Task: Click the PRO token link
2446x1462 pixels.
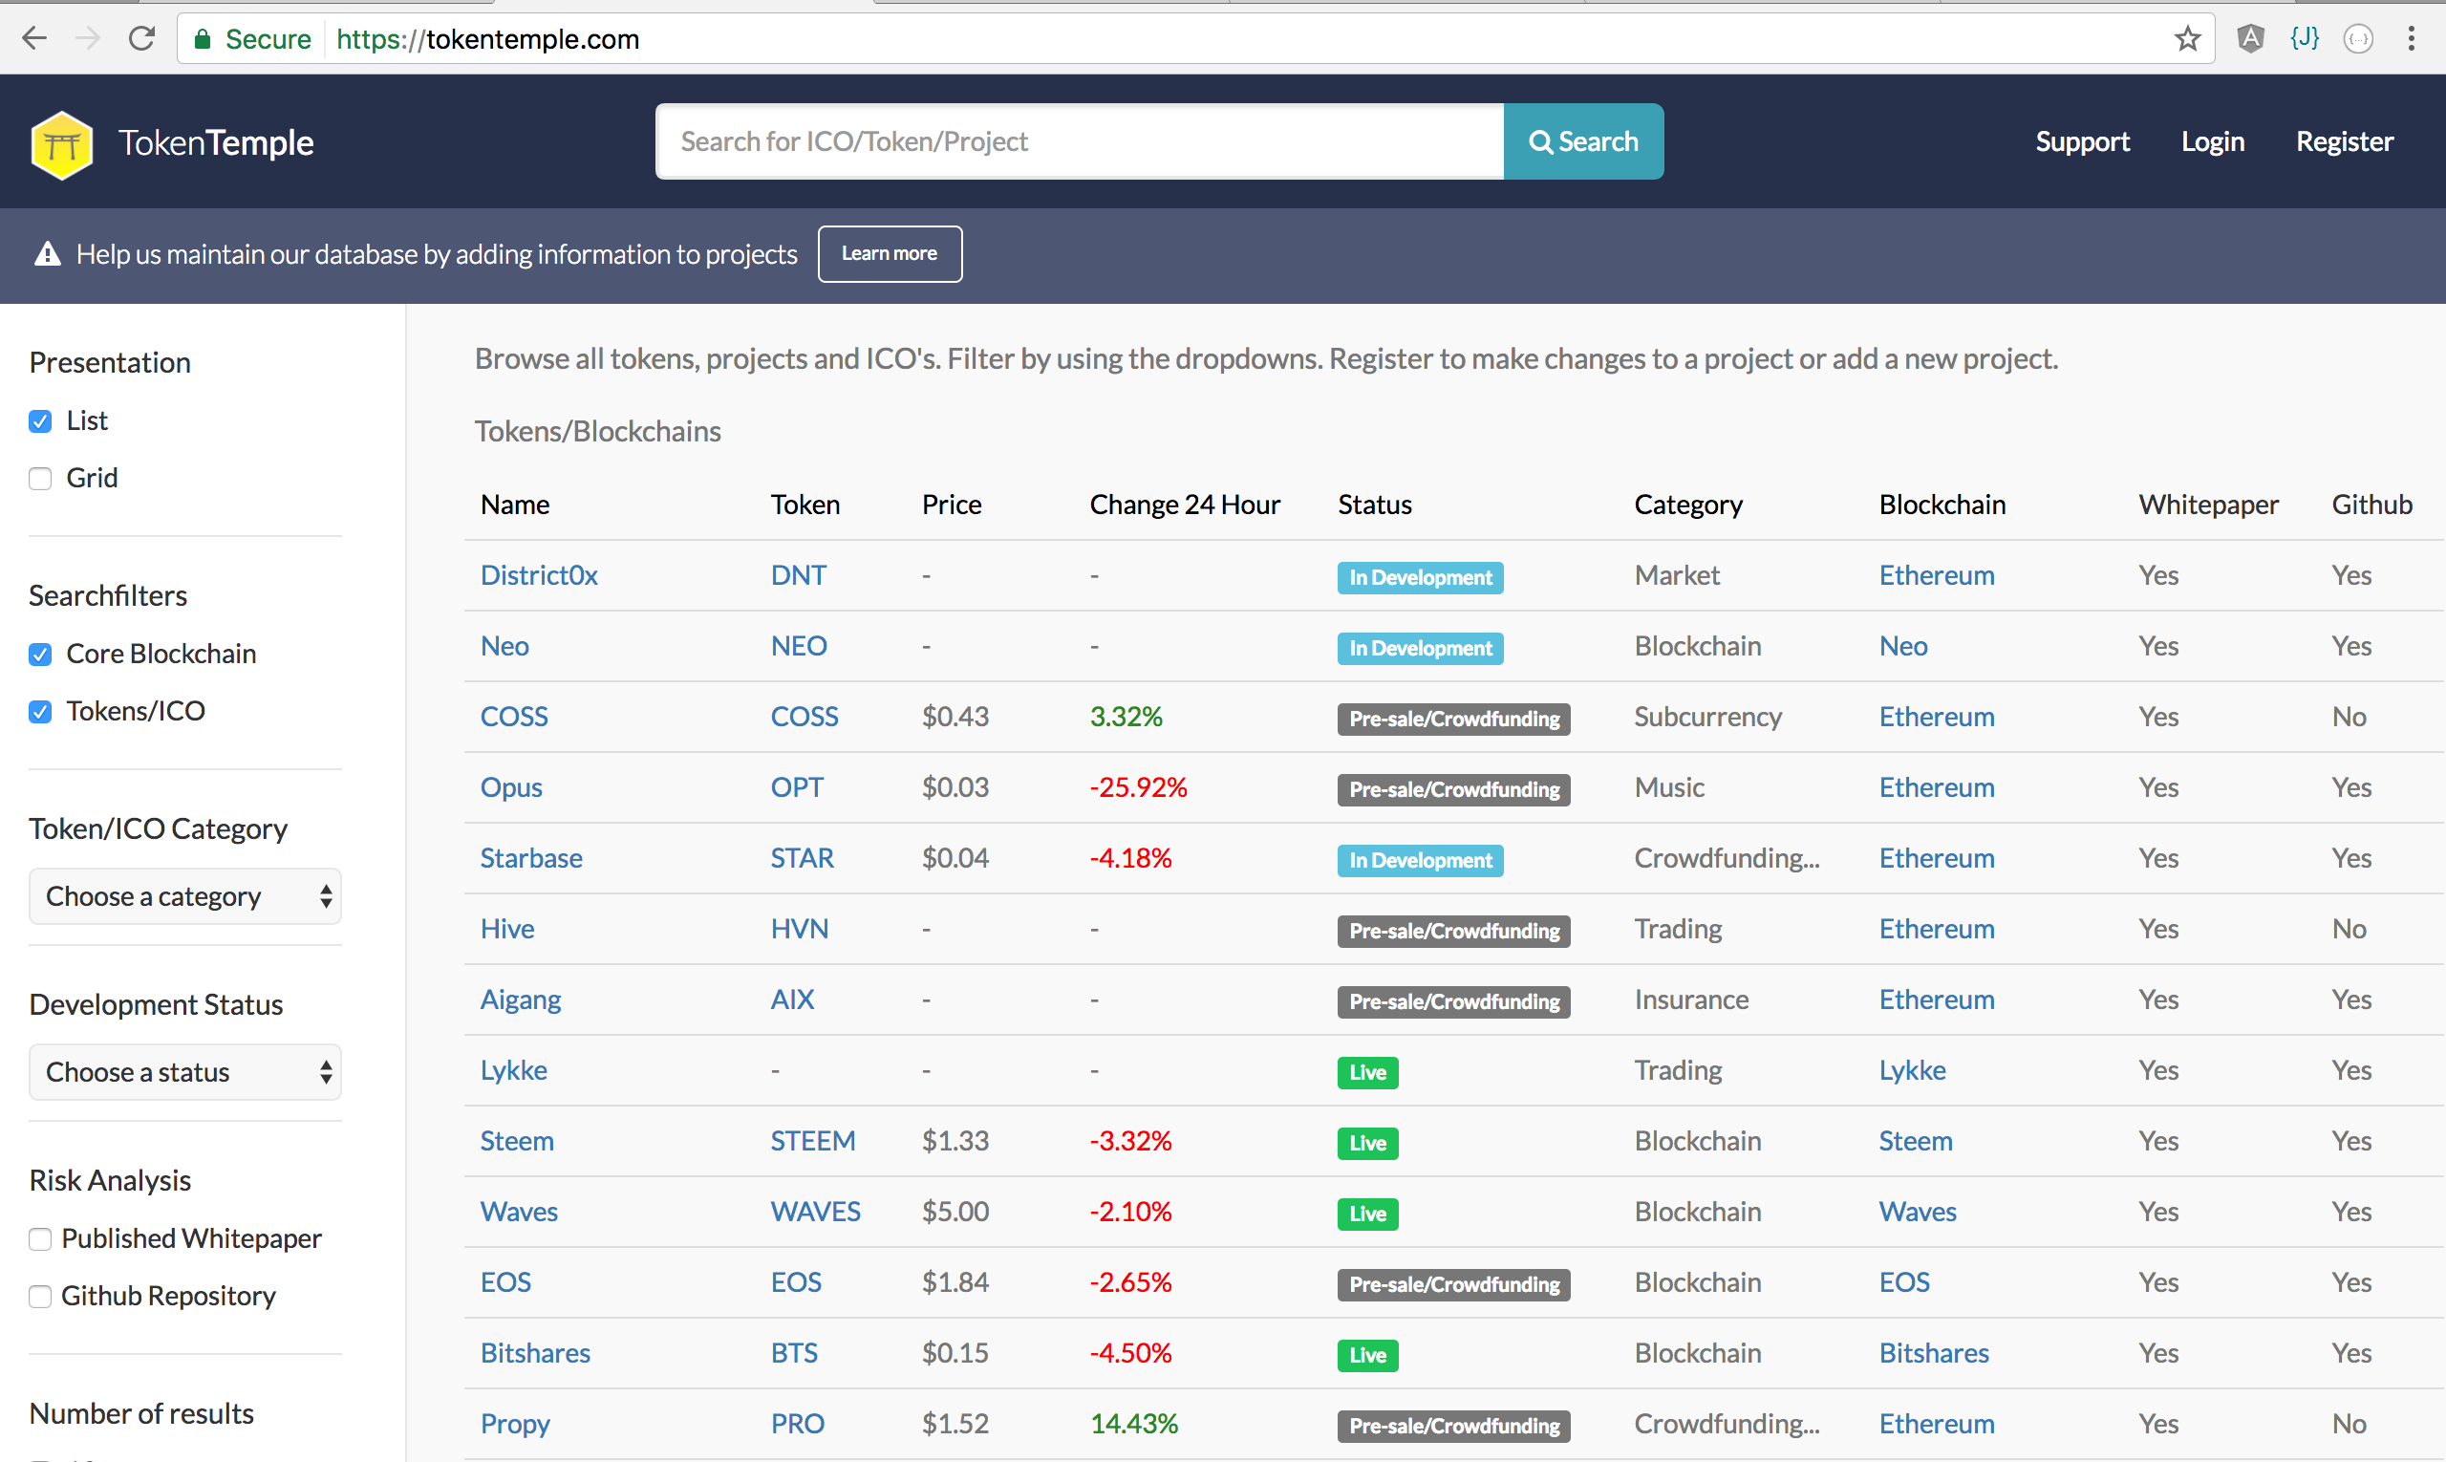Action: click(x=797, y=1425)
